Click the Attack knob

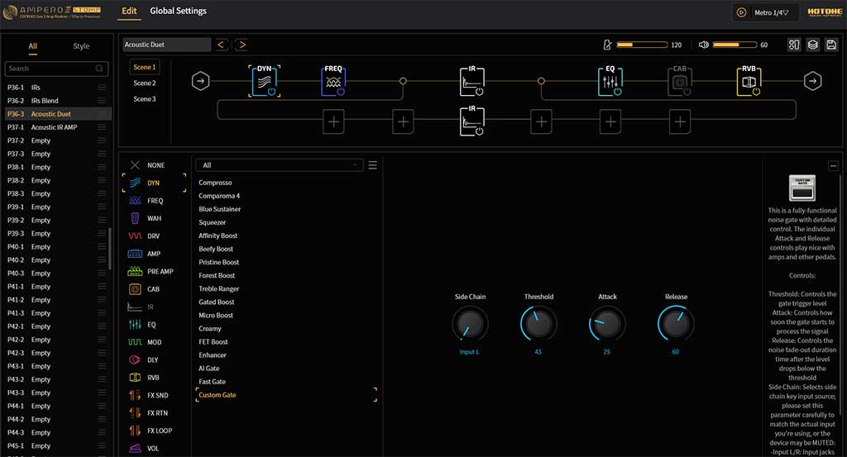[607, 324]
